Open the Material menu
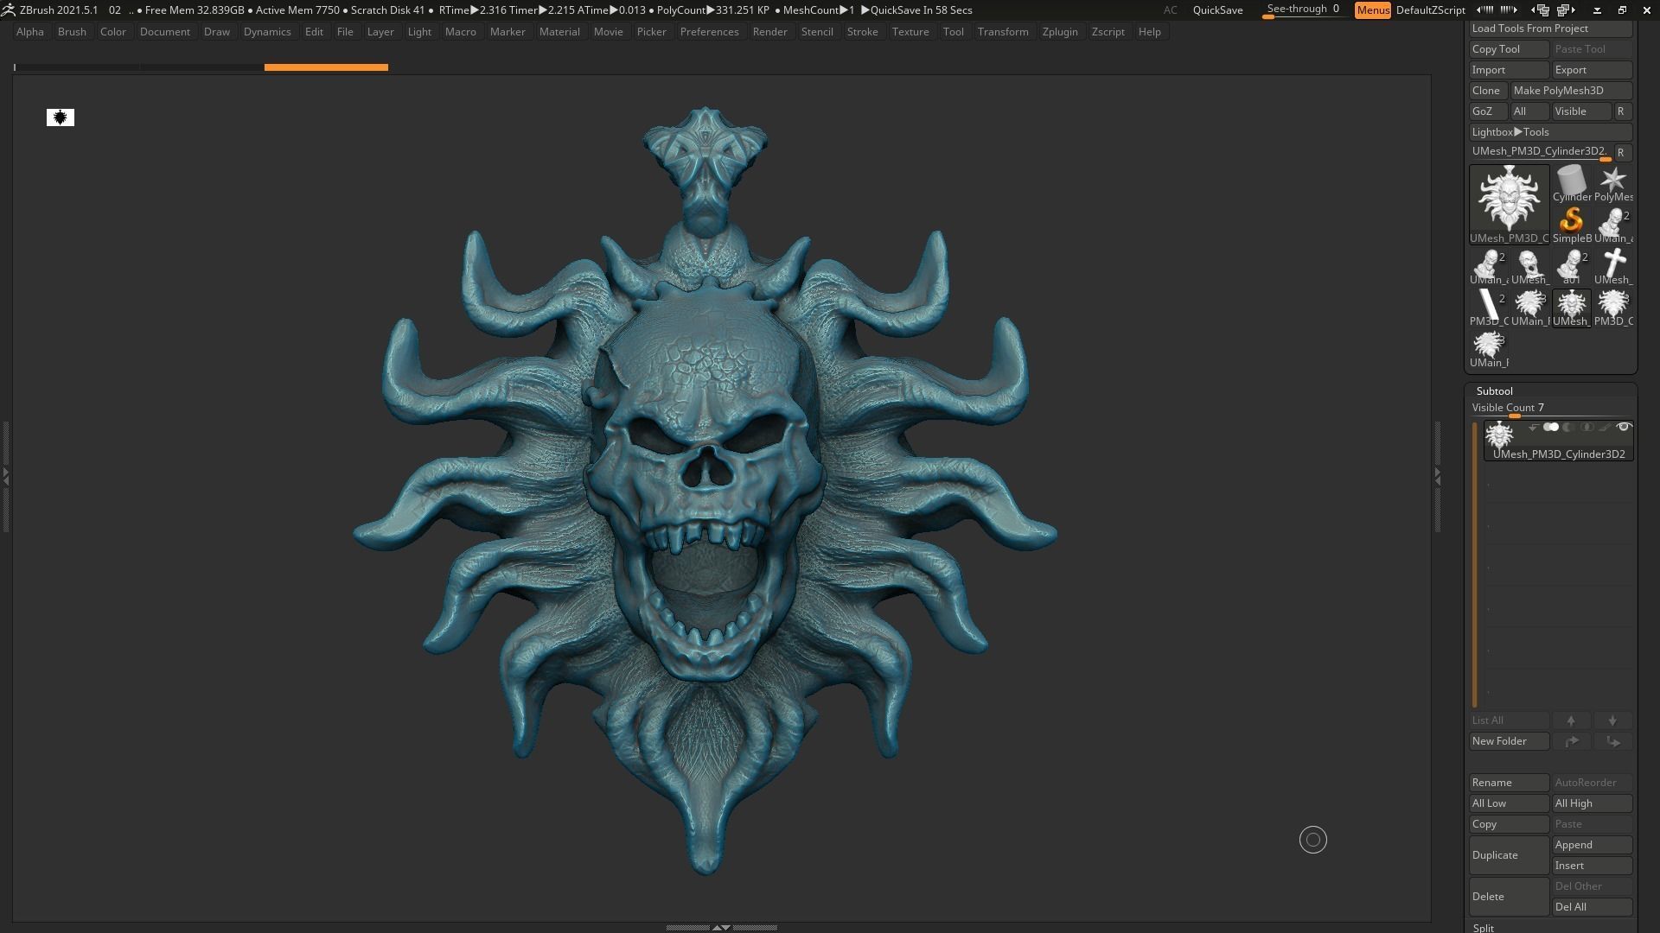This screenshot has width=1660, height=933. (559, 32)
